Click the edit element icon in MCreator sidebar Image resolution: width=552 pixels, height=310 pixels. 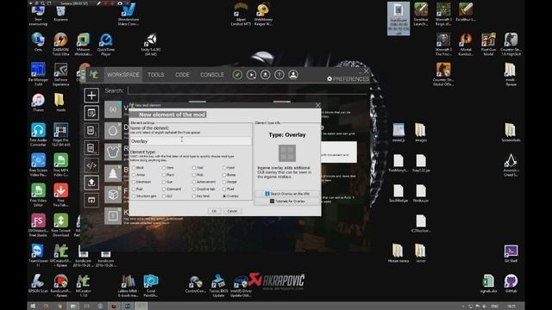91,113
